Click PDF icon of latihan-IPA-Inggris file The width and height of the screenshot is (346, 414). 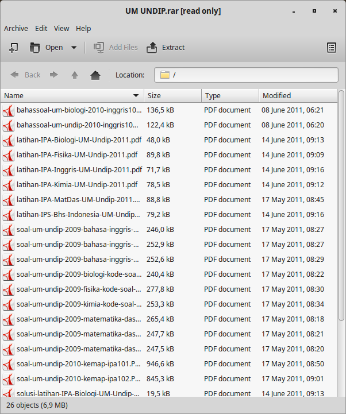pos(9,171)
